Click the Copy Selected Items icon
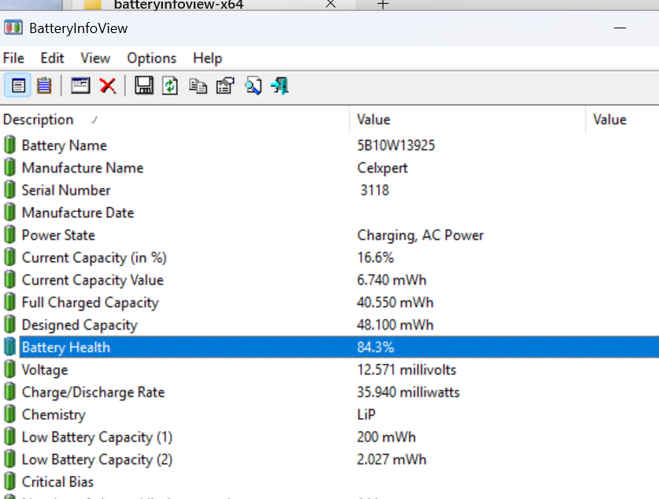 coord(198,86)
